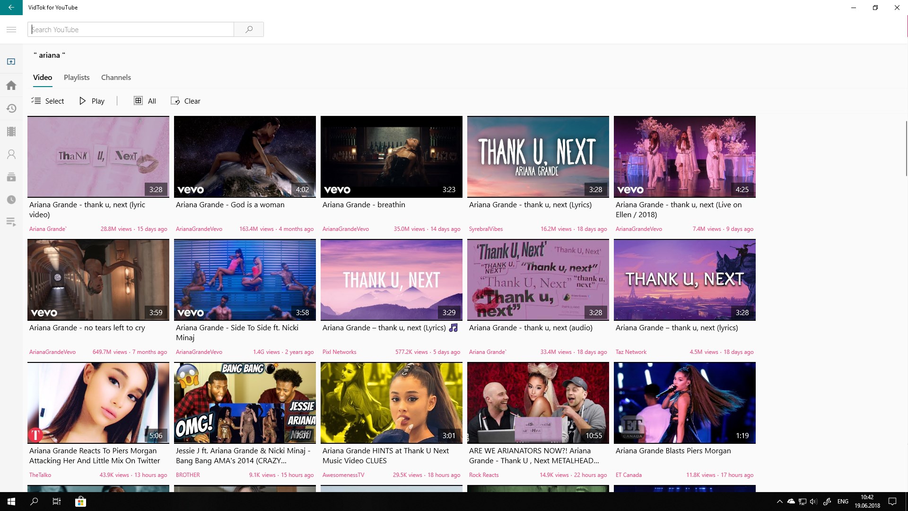
Task: Open the HINTS at Thank U Next title
Action: point(385,456)
